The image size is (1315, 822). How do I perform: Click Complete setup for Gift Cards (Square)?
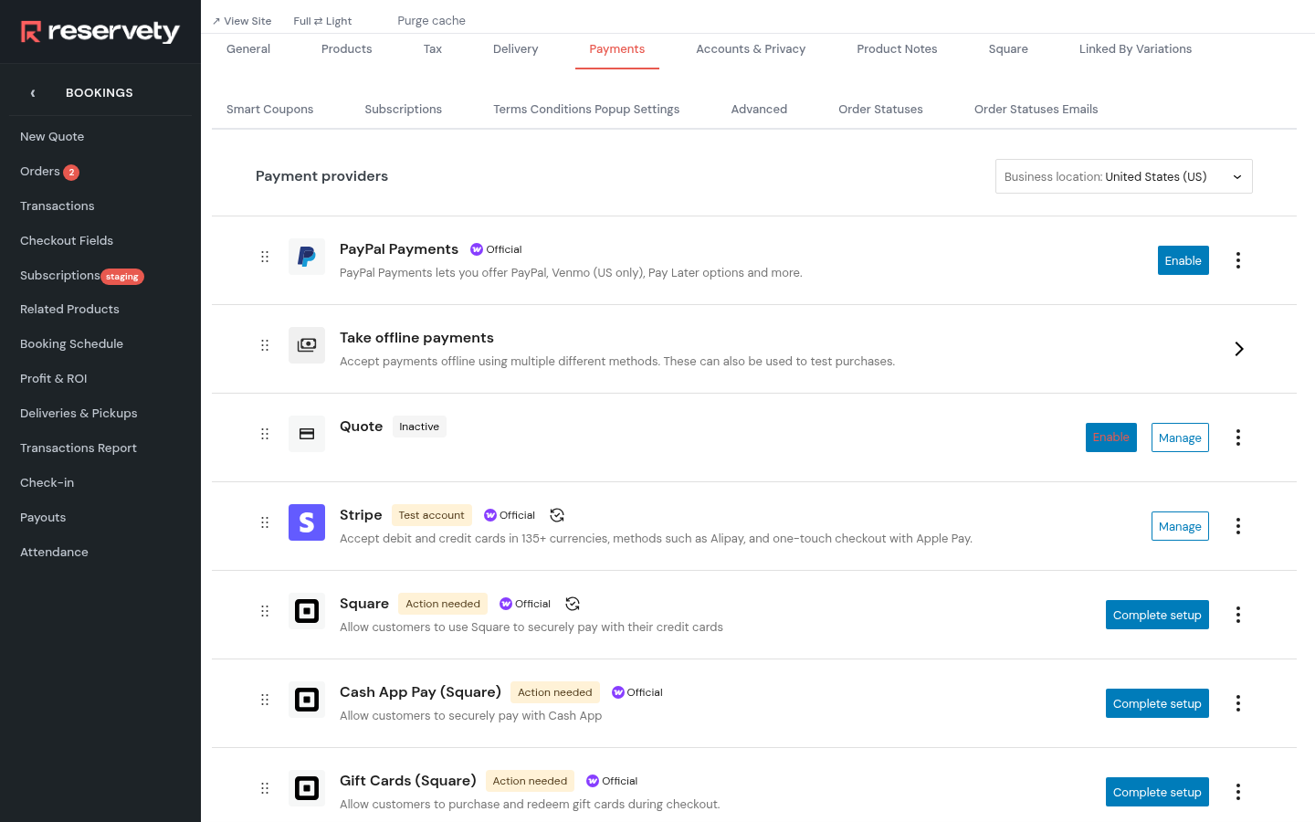coord(1157,792)
